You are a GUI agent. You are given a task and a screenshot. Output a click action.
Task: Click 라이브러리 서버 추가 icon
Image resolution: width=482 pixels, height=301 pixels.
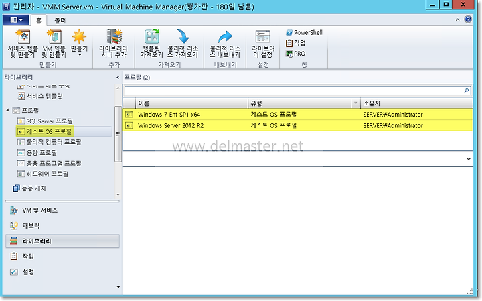[x=114, y=44]
